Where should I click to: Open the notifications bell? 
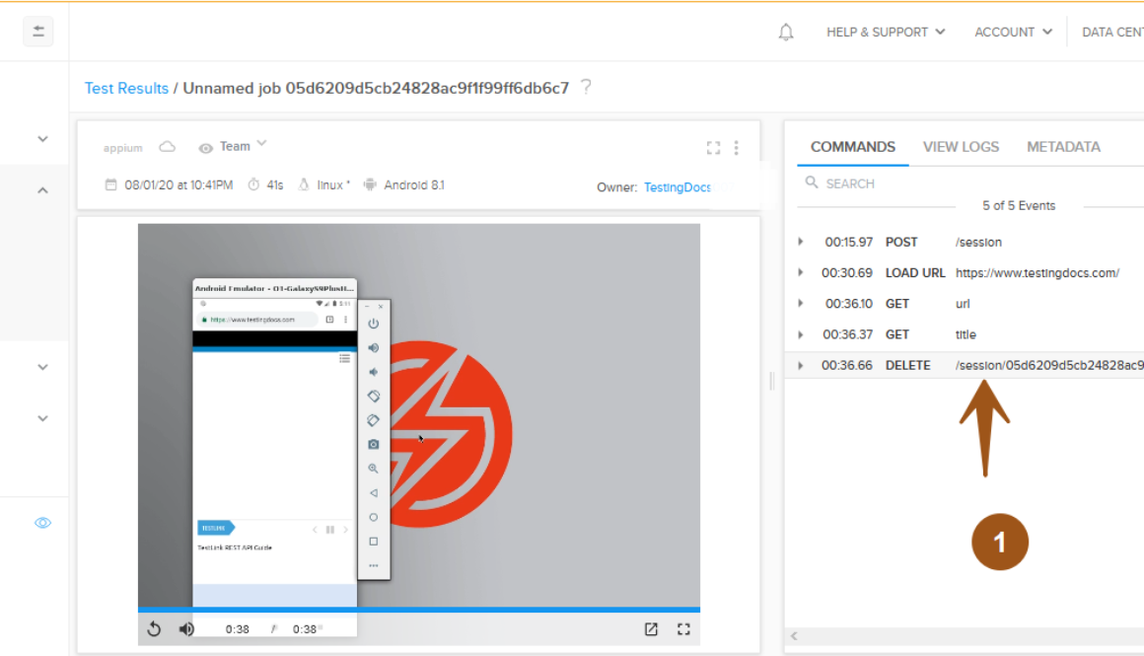786,33
